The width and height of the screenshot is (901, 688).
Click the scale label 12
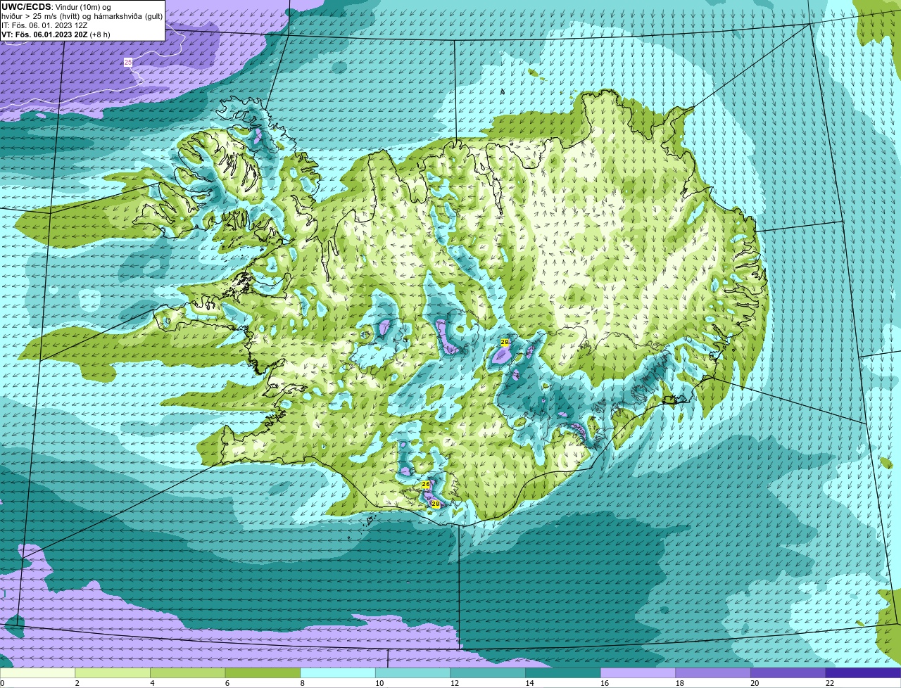pos(455,683)
